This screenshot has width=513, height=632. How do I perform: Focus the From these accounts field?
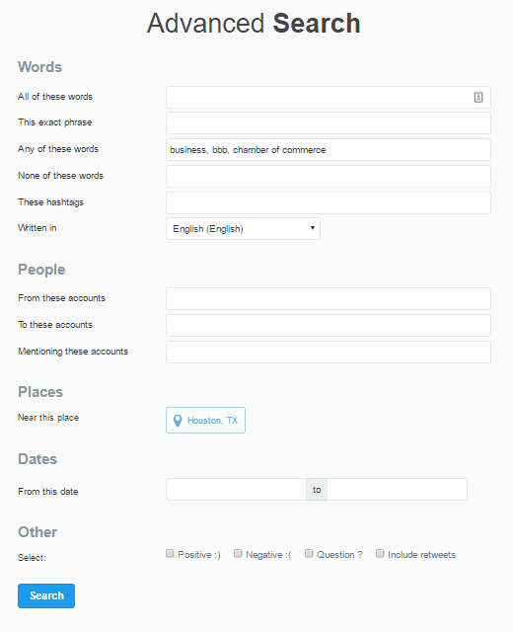[x=329, y=298]
